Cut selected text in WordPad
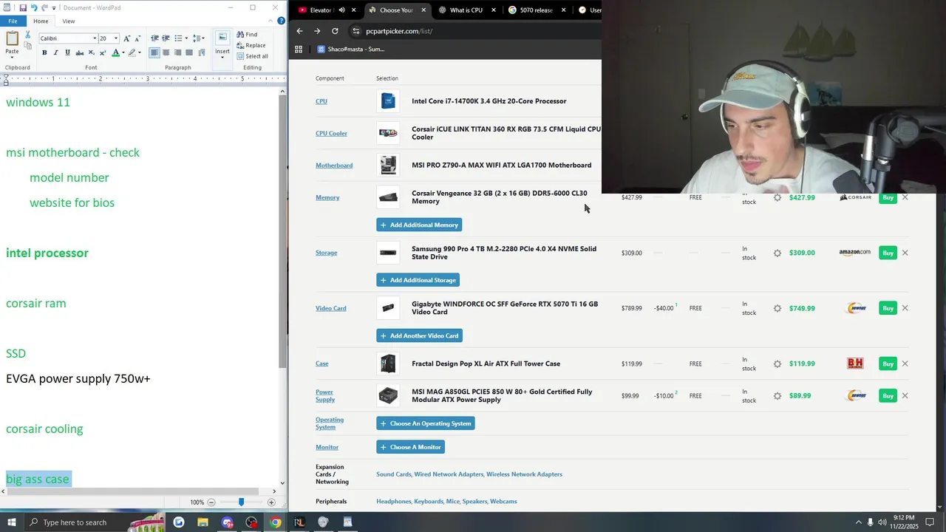Screen dimensions: 946x532 point(28,35)
